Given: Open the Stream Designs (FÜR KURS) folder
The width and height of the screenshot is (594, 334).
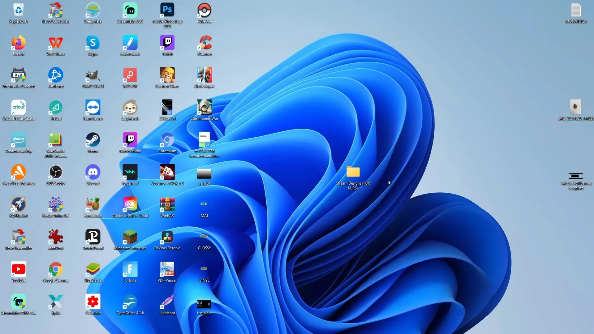Looking at the screenshot, I should (x=353, y=172).
